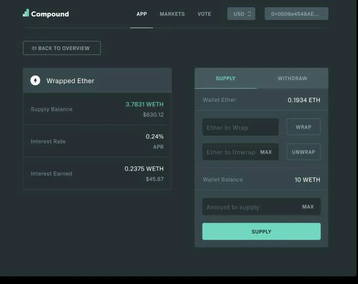Click the 10 WETH wallet balance
358x284 pixels.
click(307, 179)
